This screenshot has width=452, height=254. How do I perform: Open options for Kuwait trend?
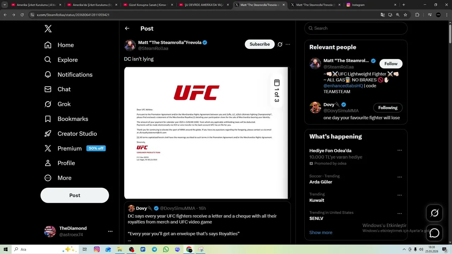[399, 195]
